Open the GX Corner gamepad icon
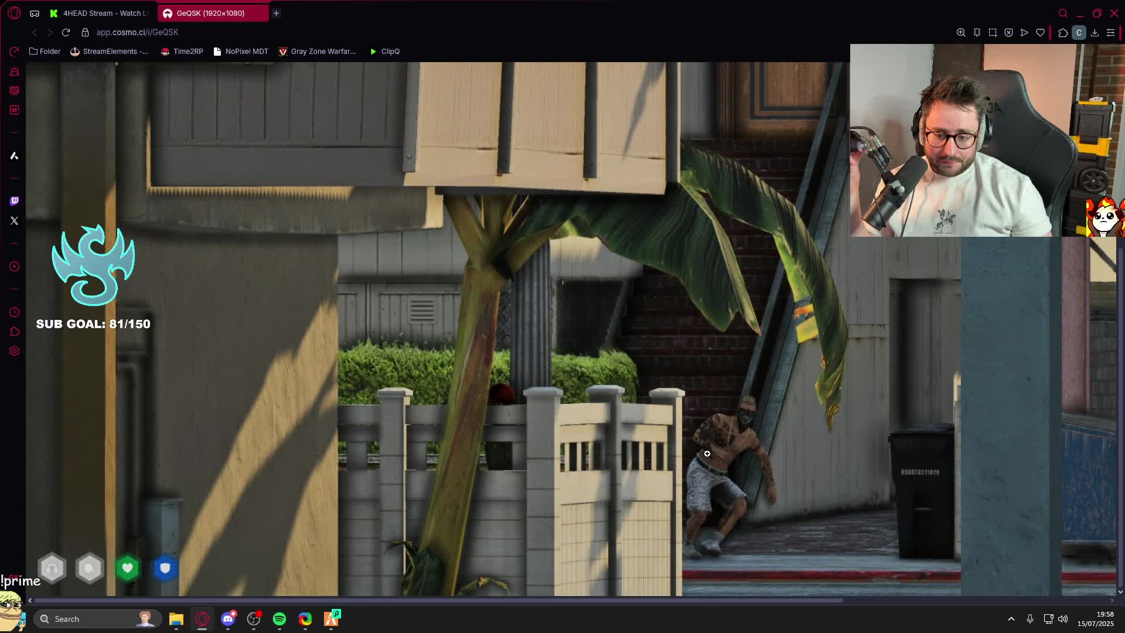The height and width of the screenshot is (633, 1125). pyautogui.click(x=35, y=13)
